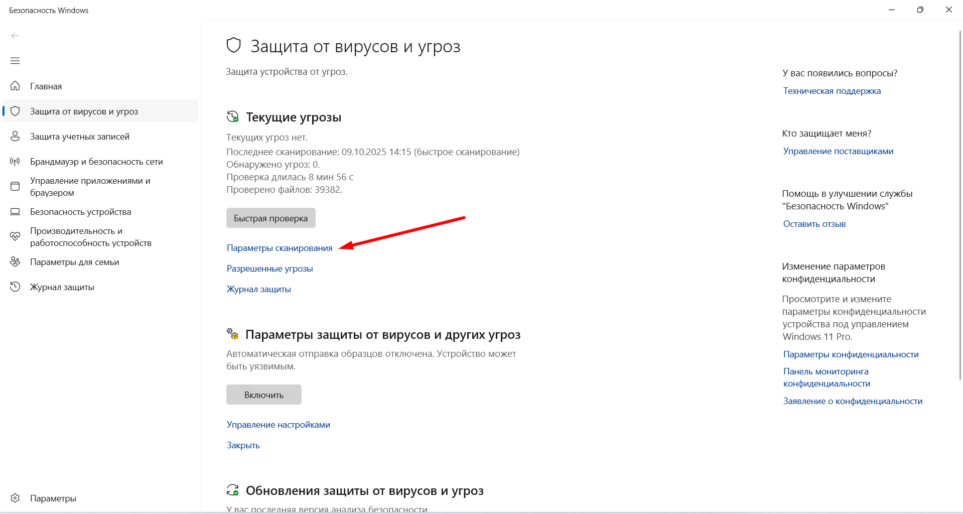The height and width of the screenshot is (514, 963).
Task: Click the family options people icon
Action: pos(15,262)
